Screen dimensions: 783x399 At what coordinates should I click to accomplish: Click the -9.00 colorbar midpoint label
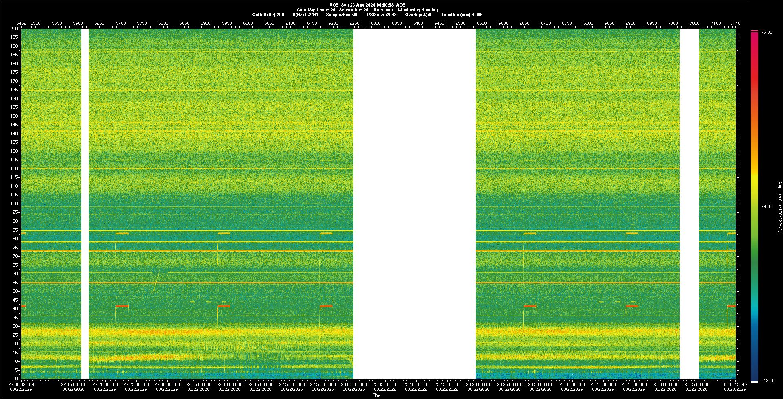767,206
